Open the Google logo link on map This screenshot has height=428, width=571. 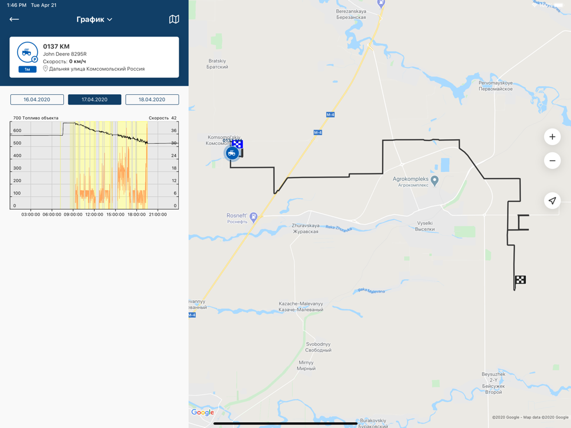(203, 413)
